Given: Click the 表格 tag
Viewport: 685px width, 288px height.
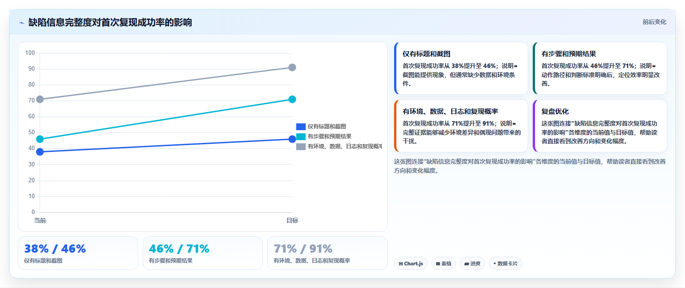Looking at the screenshot, I should pos(444,264).
